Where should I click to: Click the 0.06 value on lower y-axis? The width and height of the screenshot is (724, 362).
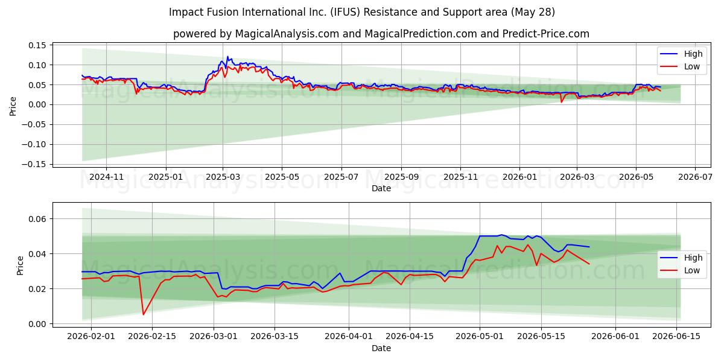coord(38,218)
